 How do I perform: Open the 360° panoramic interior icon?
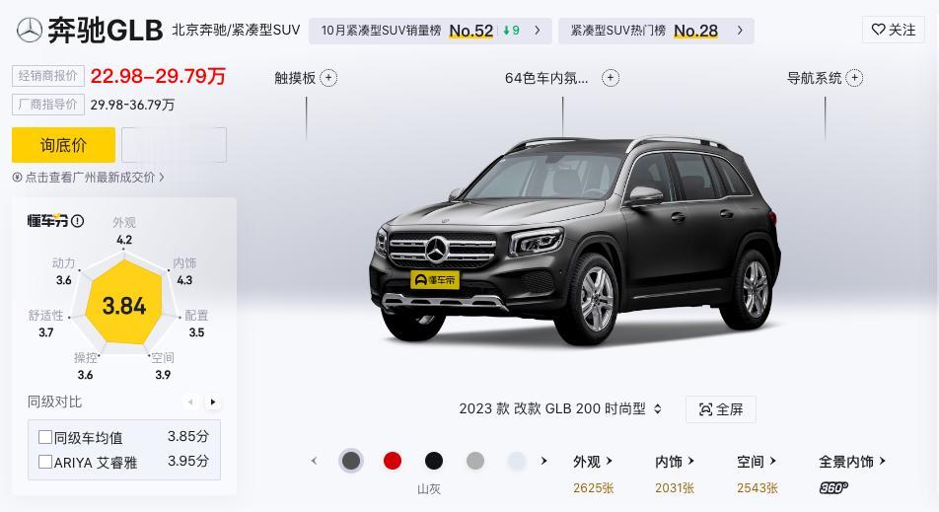(x=833, y=488)
